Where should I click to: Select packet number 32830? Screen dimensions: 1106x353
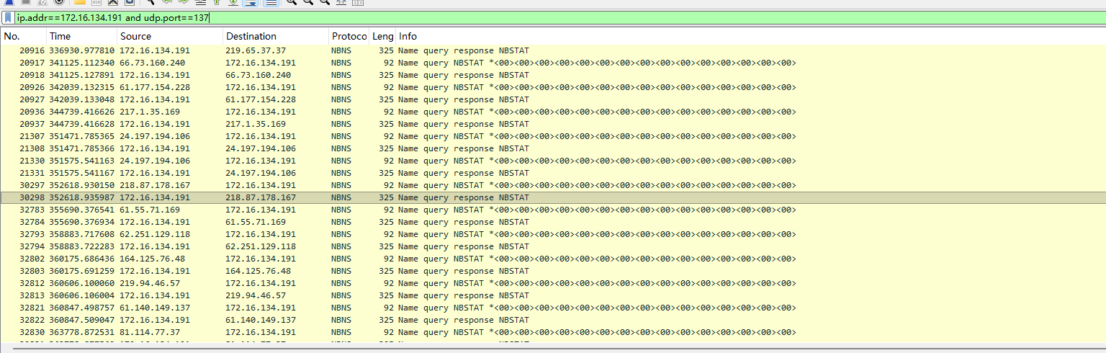(x=32, y=332)
